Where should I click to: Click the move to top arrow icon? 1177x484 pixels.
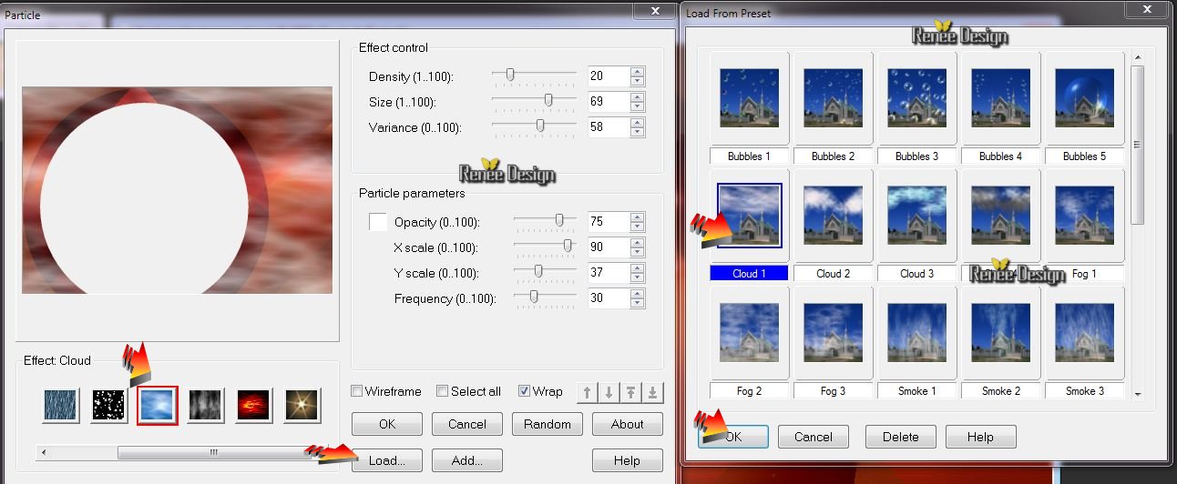tap(632, 392)
